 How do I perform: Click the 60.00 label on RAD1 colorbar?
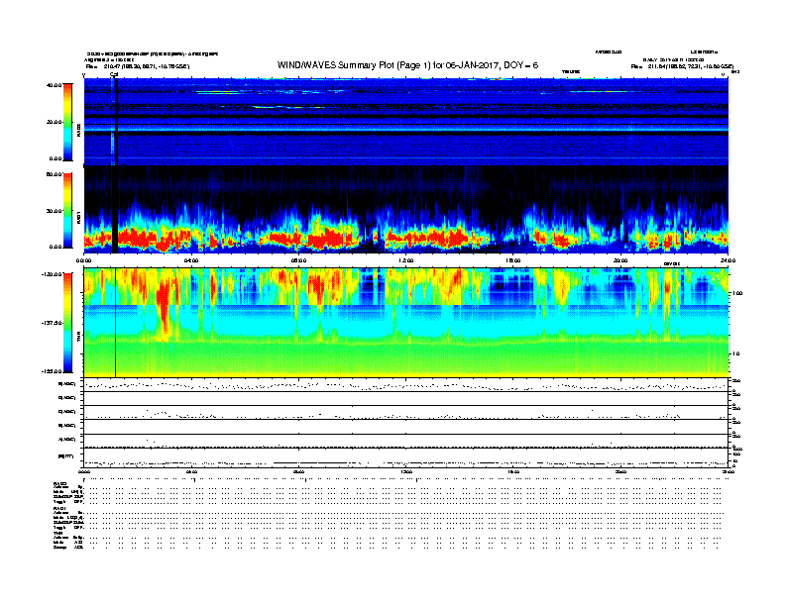click(54, 174)
